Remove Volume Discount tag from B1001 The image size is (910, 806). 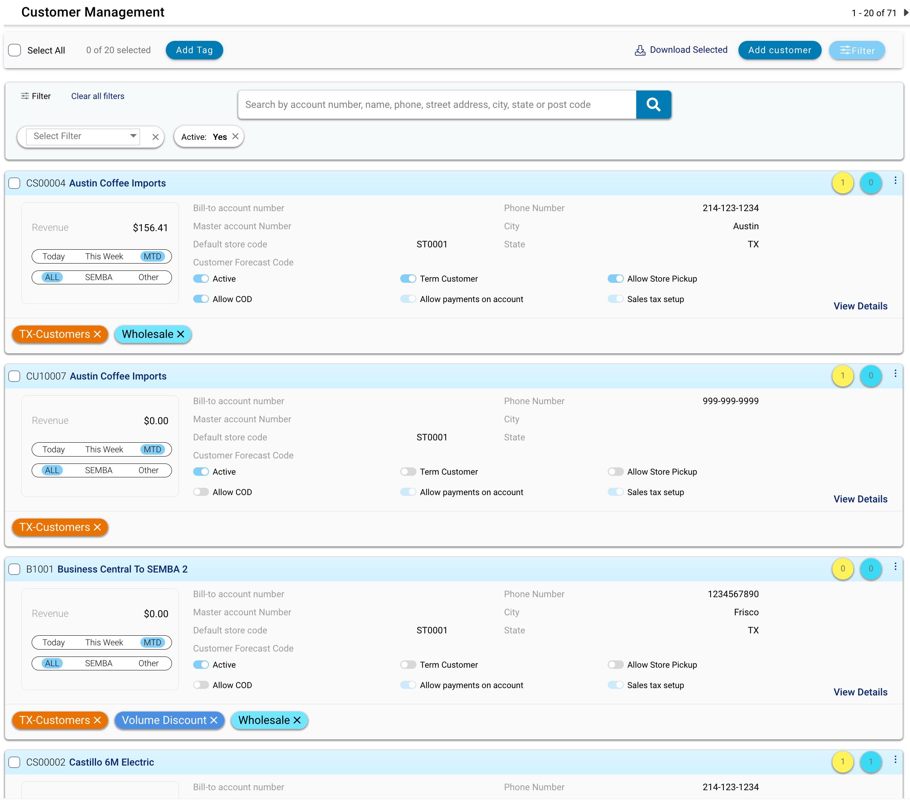tap(214, 720)
